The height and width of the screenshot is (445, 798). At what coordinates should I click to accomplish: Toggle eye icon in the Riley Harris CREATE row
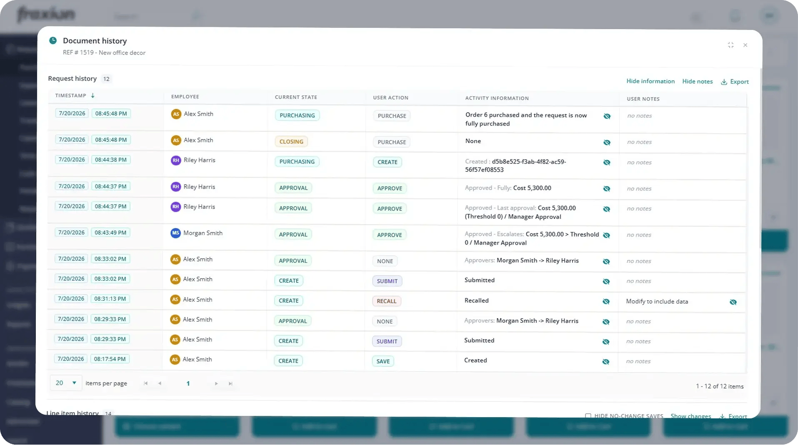(607, 163)
